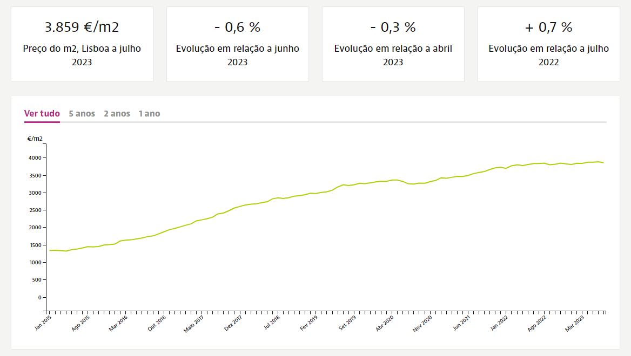Click the 4000 value on the y-axis

34,158
